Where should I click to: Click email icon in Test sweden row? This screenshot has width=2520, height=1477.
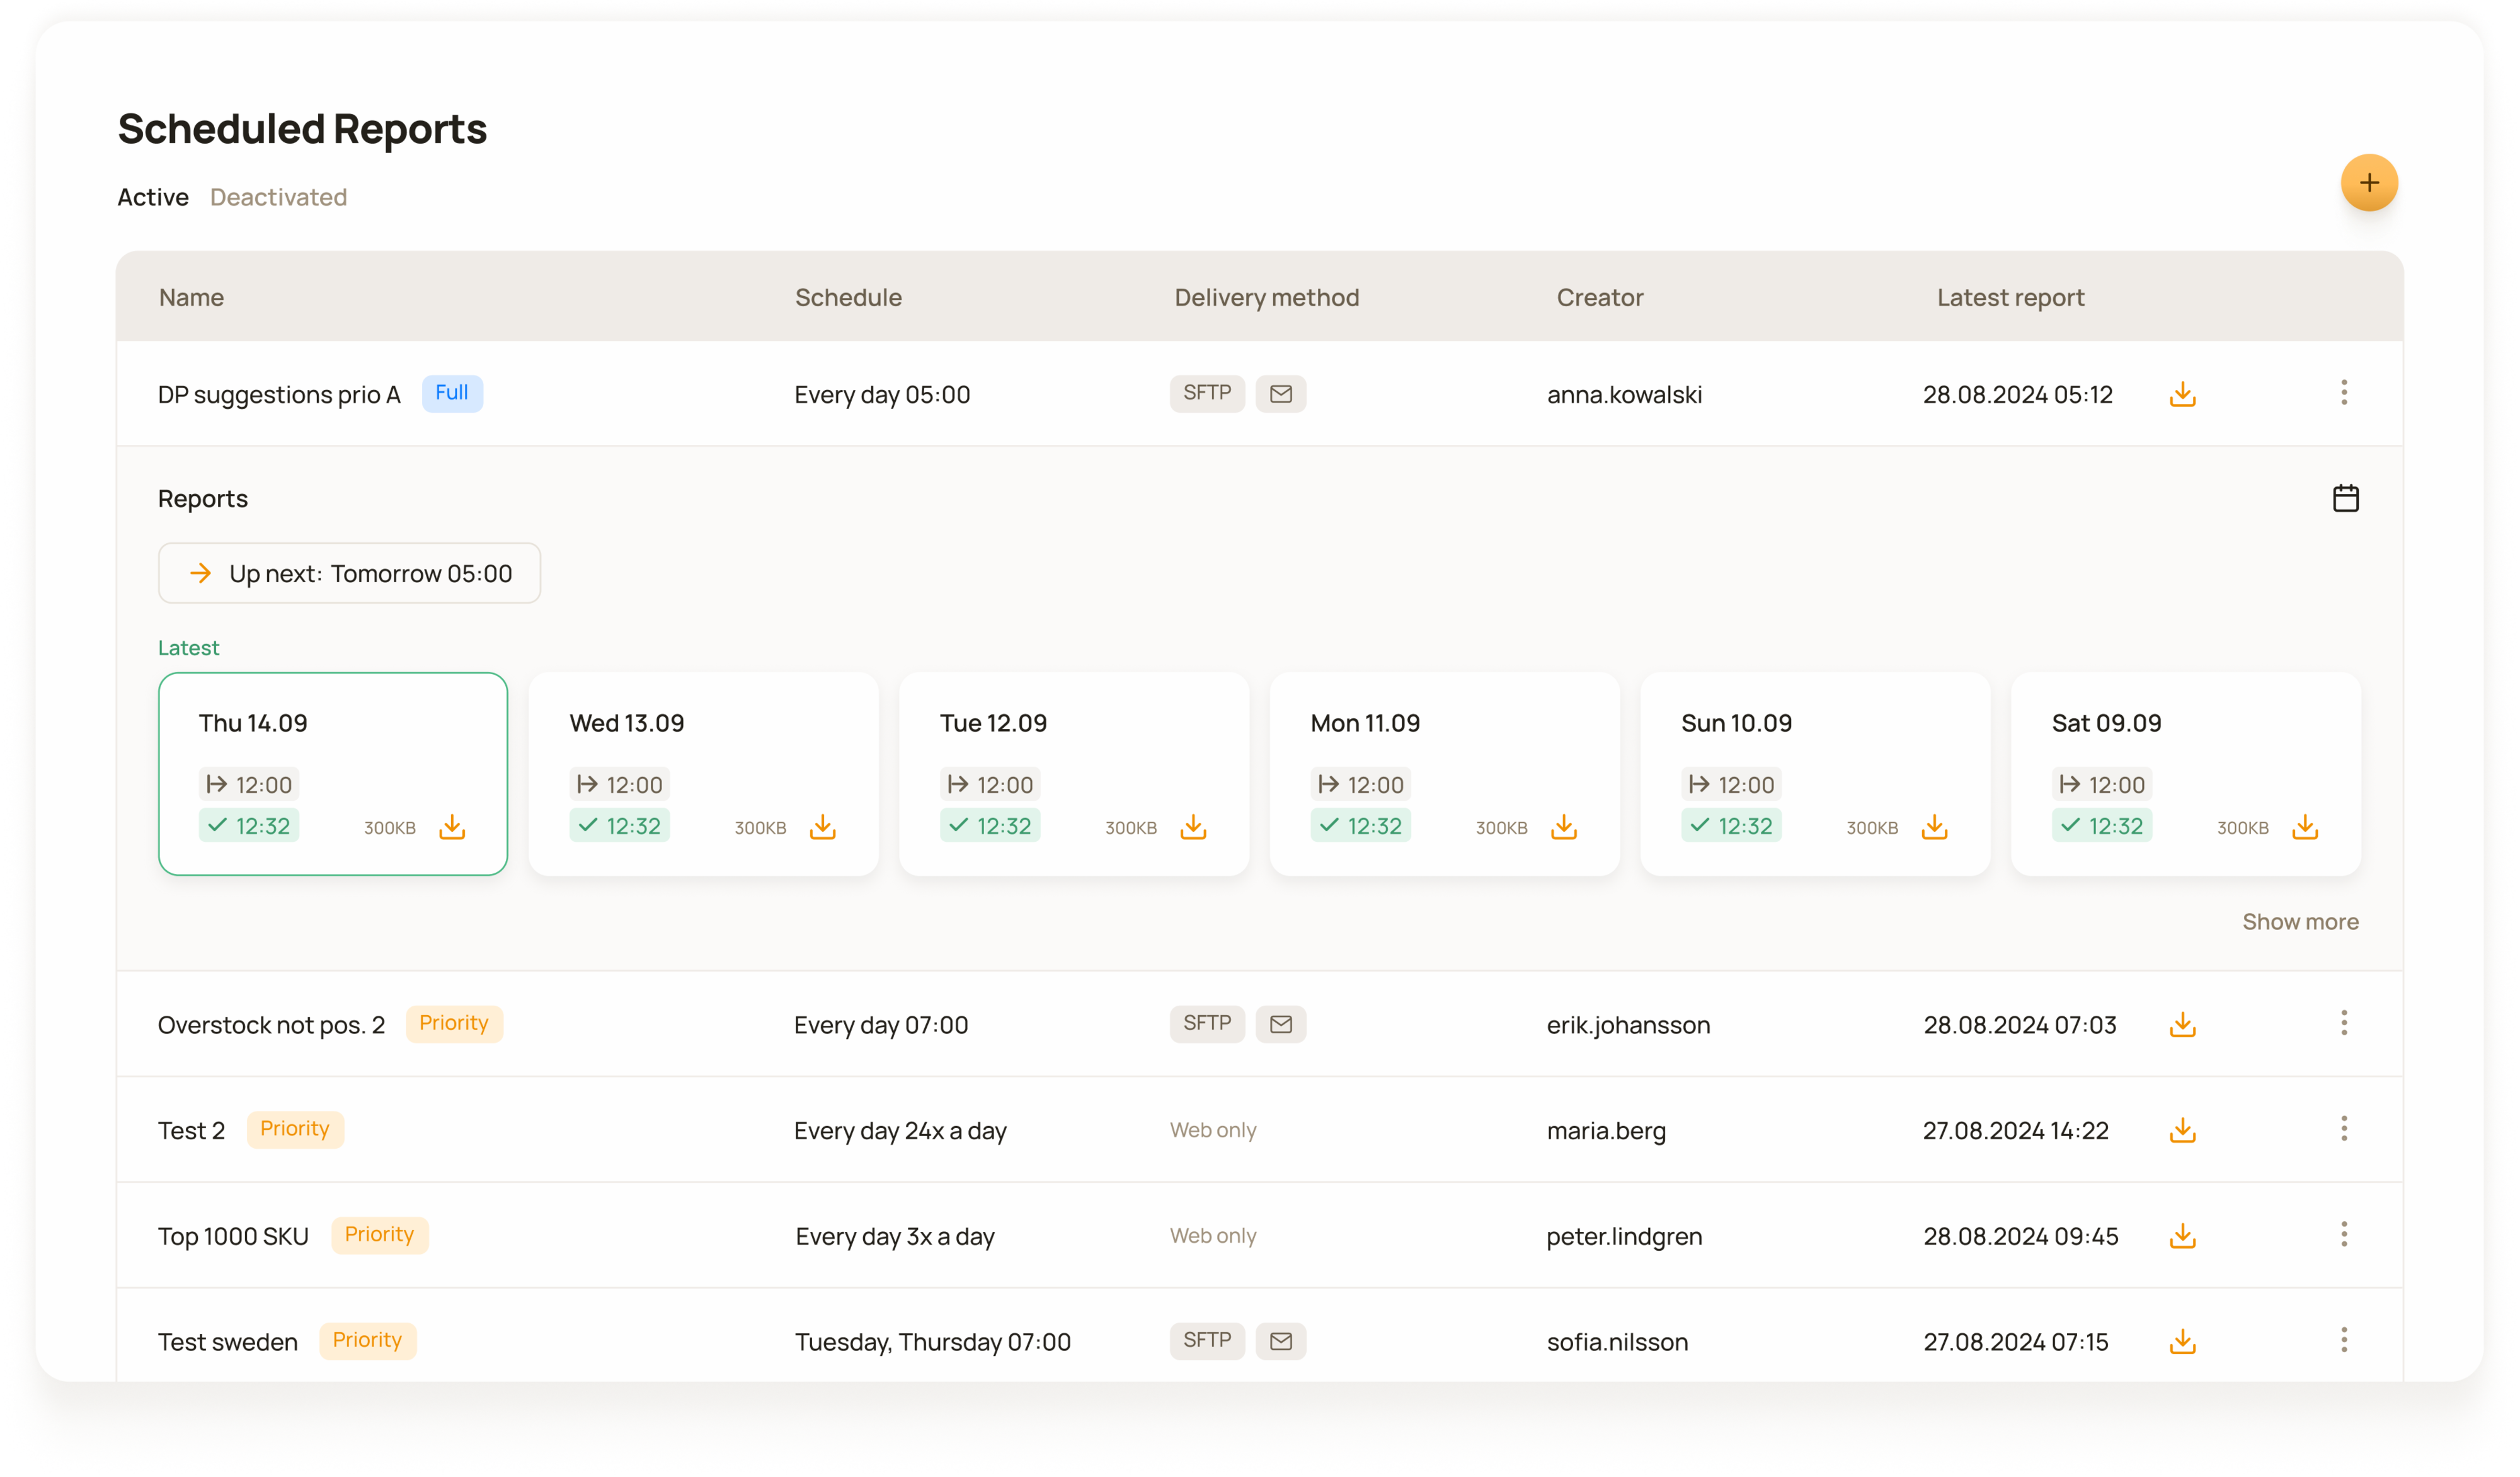[x=1280, y=1341]
